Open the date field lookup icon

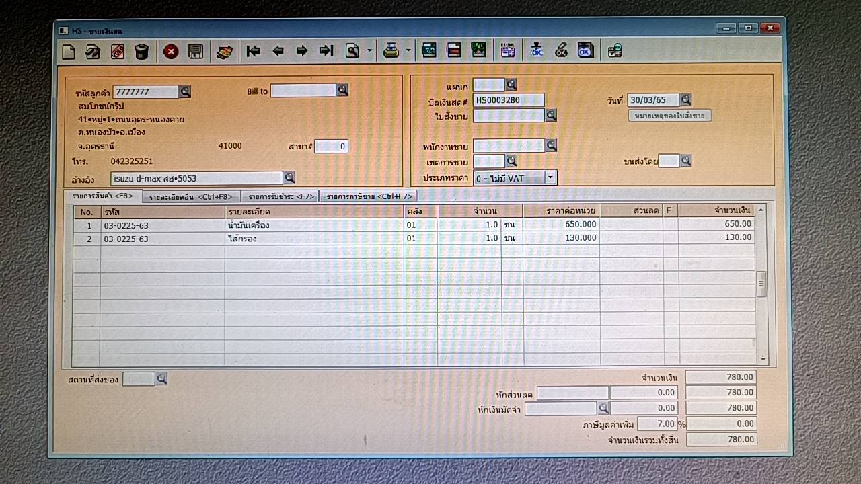tap(685, 100)
